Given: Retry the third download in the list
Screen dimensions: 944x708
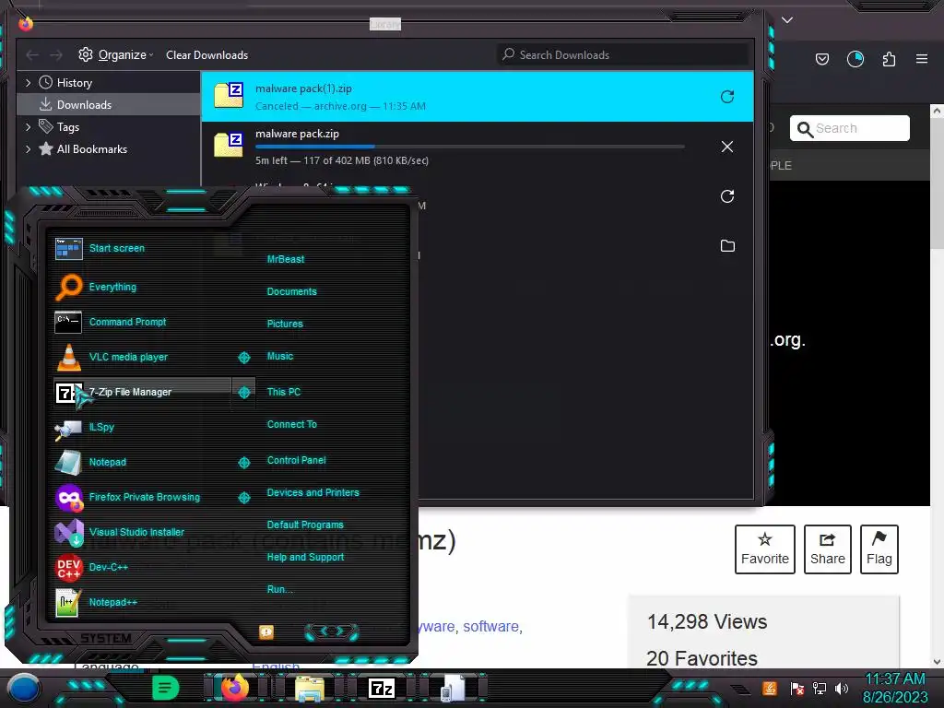Looking at the screenshot, I should point(727,196).
